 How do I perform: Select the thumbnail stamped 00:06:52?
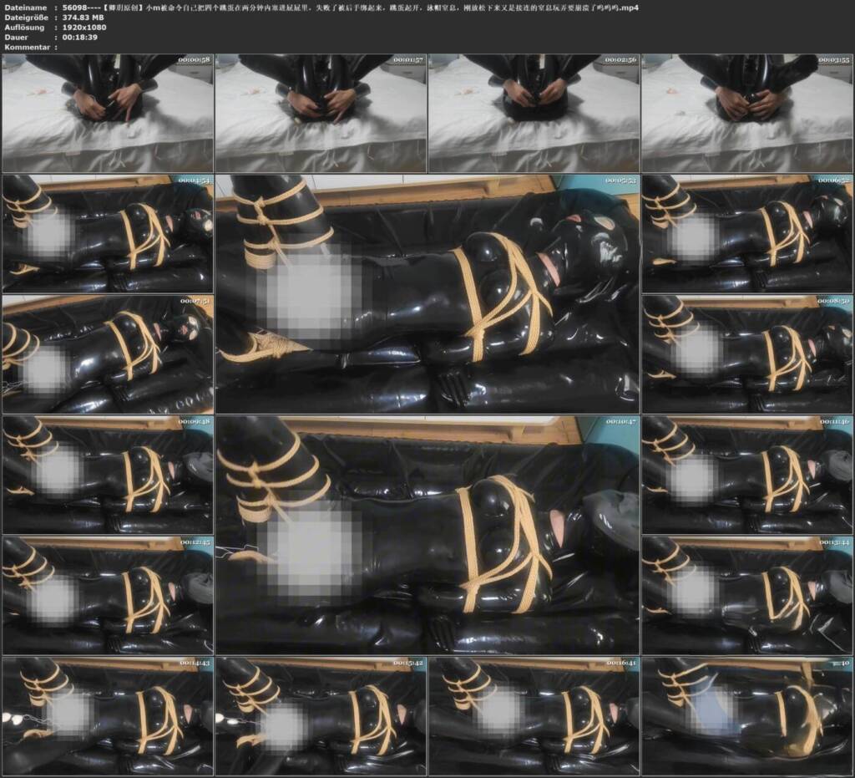click(747, 233)
